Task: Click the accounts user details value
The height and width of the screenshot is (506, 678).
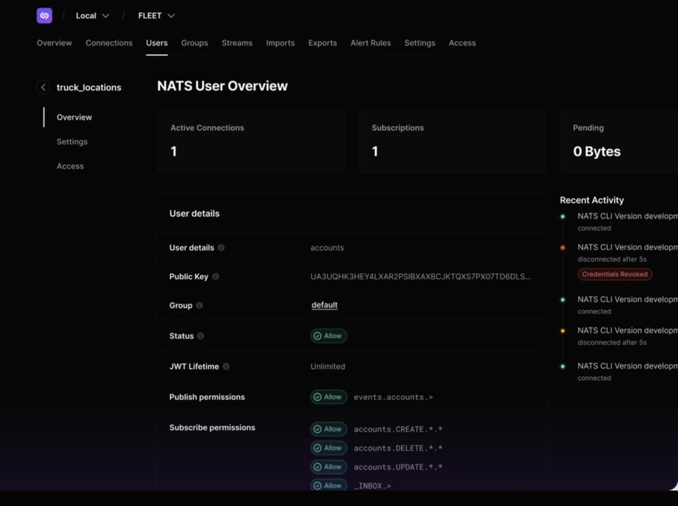Action: [x=327, y=248]
